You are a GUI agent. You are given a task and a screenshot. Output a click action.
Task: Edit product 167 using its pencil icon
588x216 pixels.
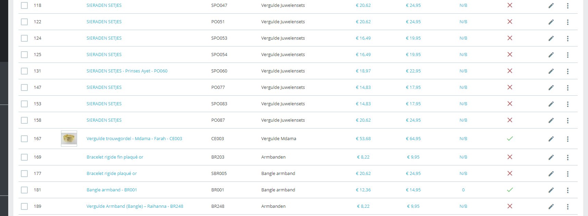pos(551,139)
